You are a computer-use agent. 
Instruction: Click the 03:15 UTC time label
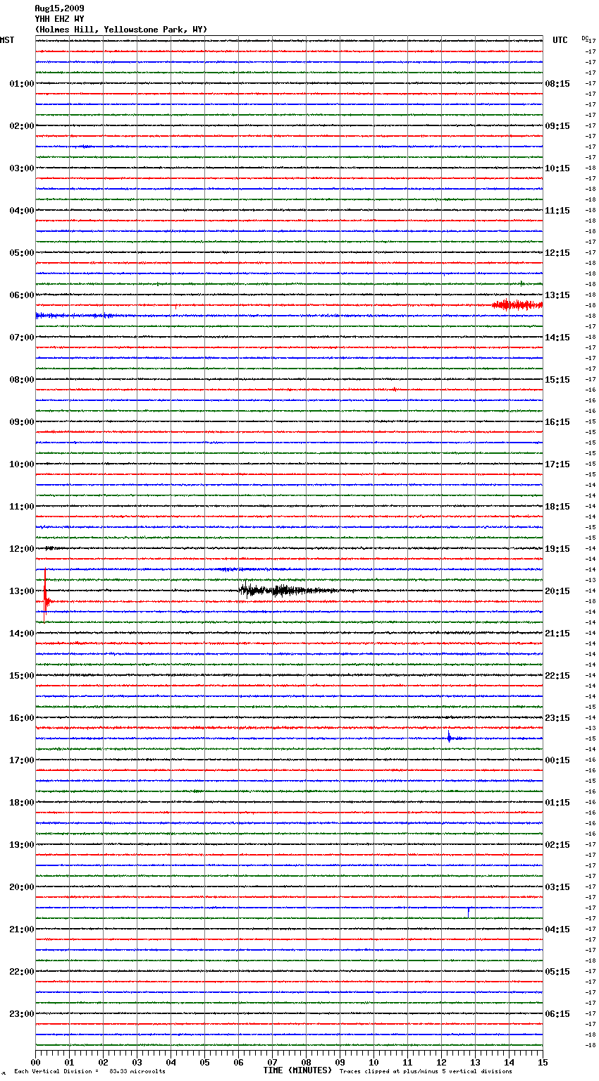[x=557, y=887]
